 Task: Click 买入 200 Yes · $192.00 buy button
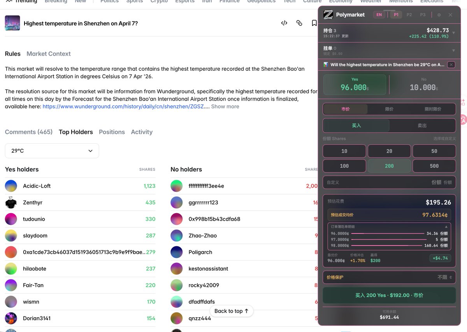(389, 295)
